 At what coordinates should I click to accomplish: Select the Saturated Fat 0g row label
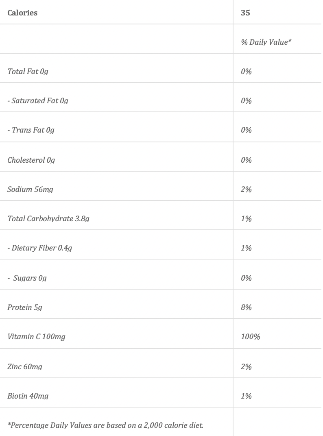(37, 101)
